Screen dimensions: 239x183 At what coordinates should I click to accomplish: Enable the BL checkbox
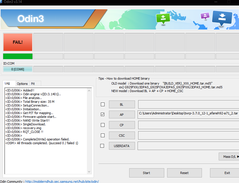(103, 104)
